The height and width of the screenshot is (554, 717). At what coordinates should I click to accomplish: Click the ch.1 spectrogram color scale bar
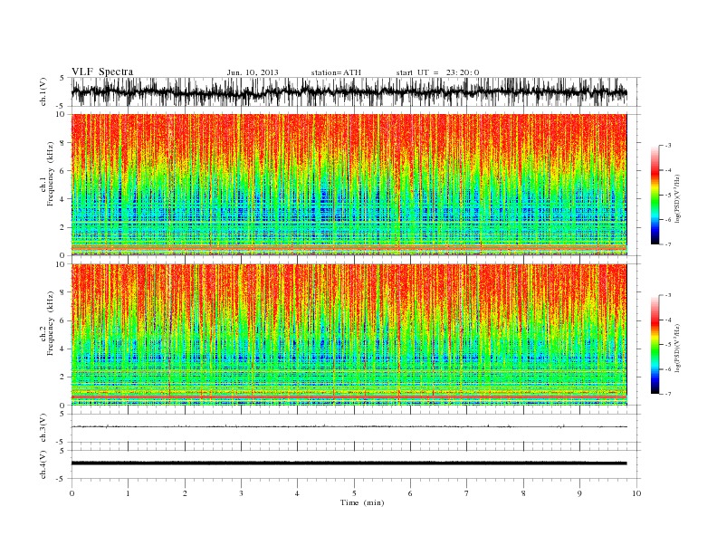(655, 195)
